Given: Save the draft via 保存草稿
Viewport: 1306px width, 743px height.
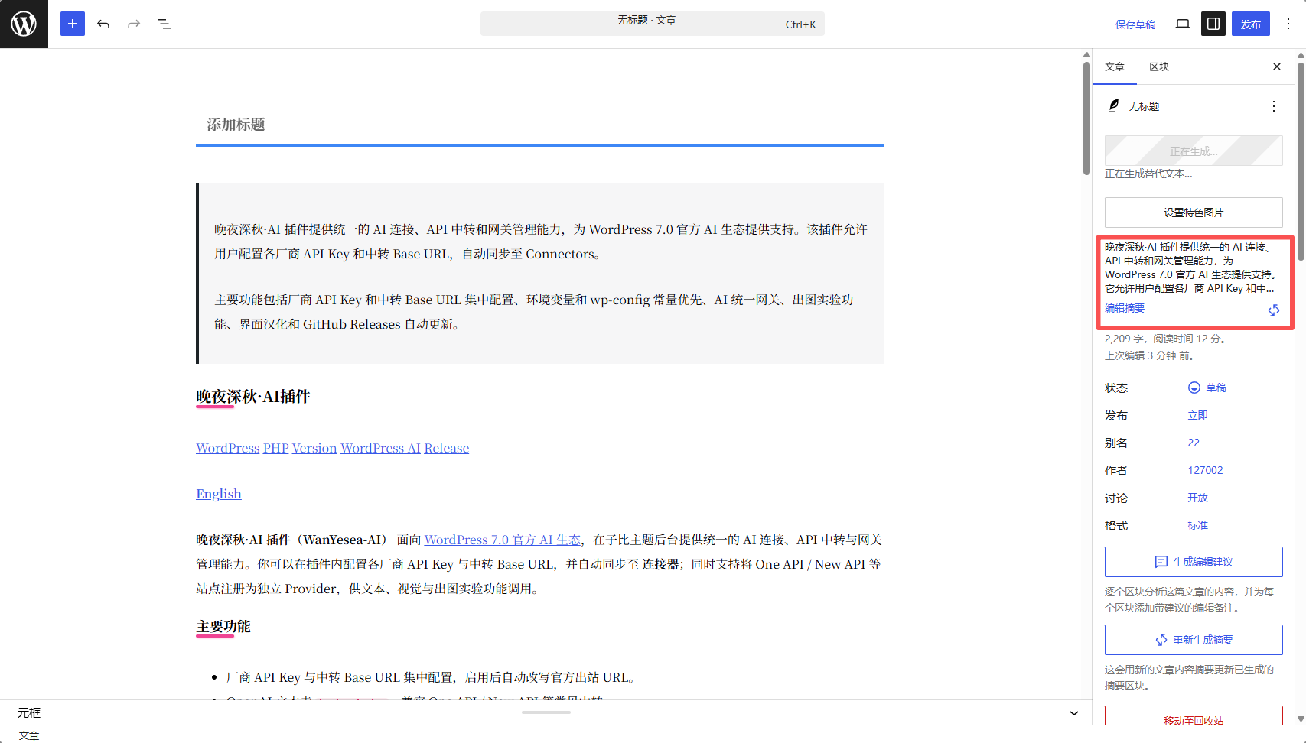Looking at the screenshot, I should (1135, 24).
